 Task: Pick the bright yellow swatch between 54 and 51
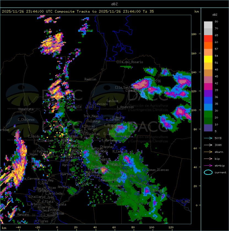point(208,59)
